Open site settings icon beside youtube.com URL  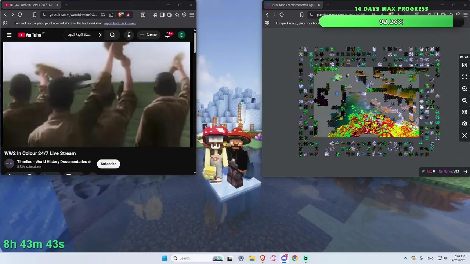[x=44, y=15]
